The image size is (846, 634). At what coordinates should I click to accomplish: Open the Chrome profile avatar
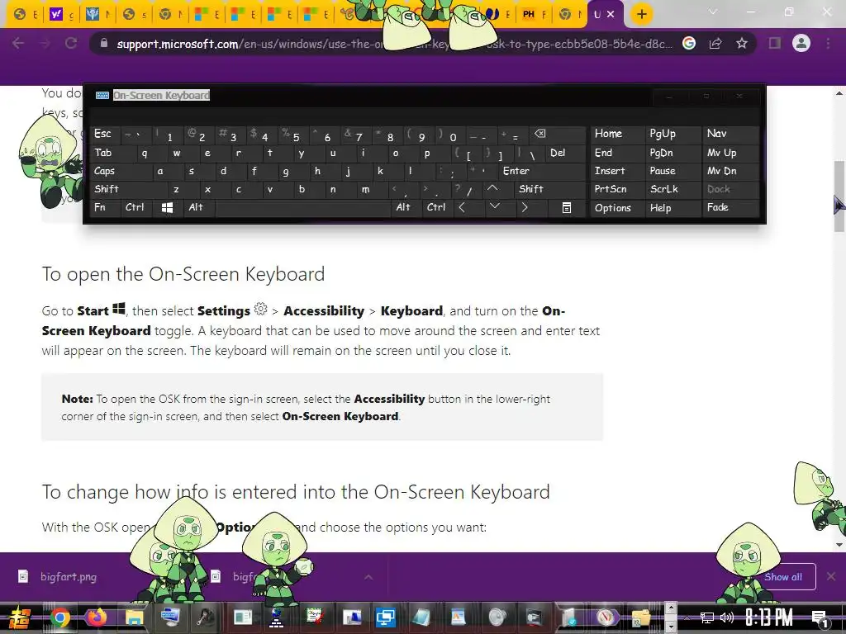(x=801, y=43)
